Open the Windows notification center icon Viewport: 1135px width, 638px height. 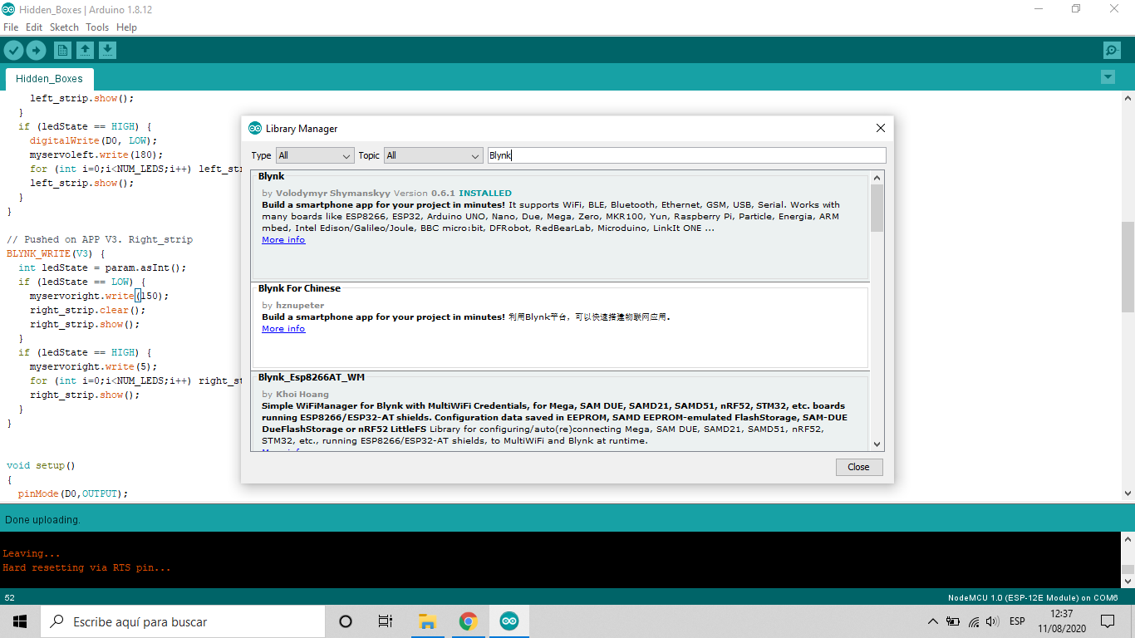(1108, 621)
